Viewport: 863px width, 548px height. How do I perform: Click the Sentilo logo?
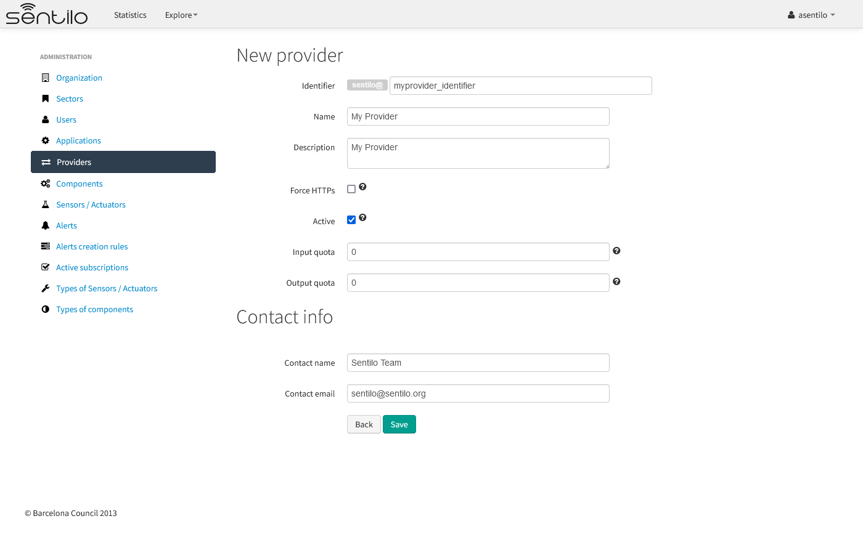pos(47,14)
